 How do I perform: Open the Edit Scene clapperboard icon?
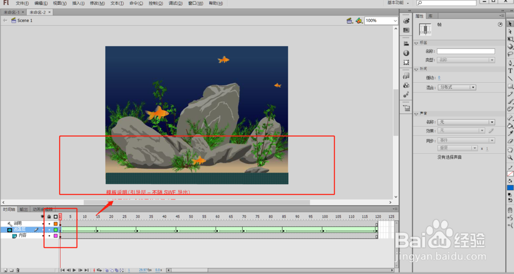point(350,21)
